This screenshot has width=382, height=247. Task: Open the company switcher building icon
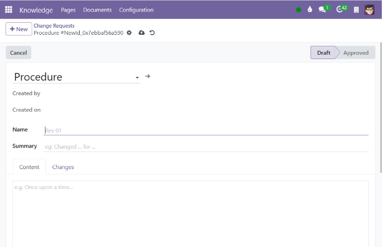tap(356, 10)
